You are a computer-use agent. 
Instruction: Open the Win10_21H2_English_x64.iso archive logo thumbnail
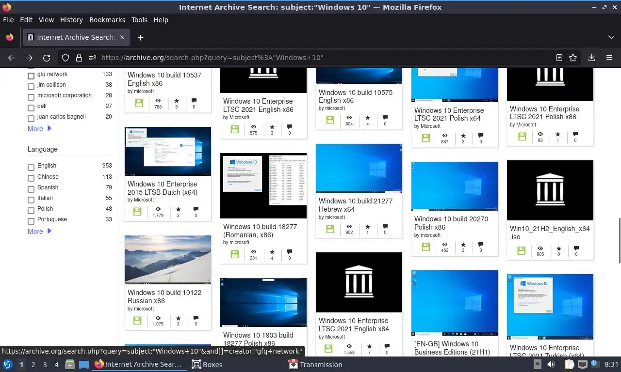click(550, 190)
